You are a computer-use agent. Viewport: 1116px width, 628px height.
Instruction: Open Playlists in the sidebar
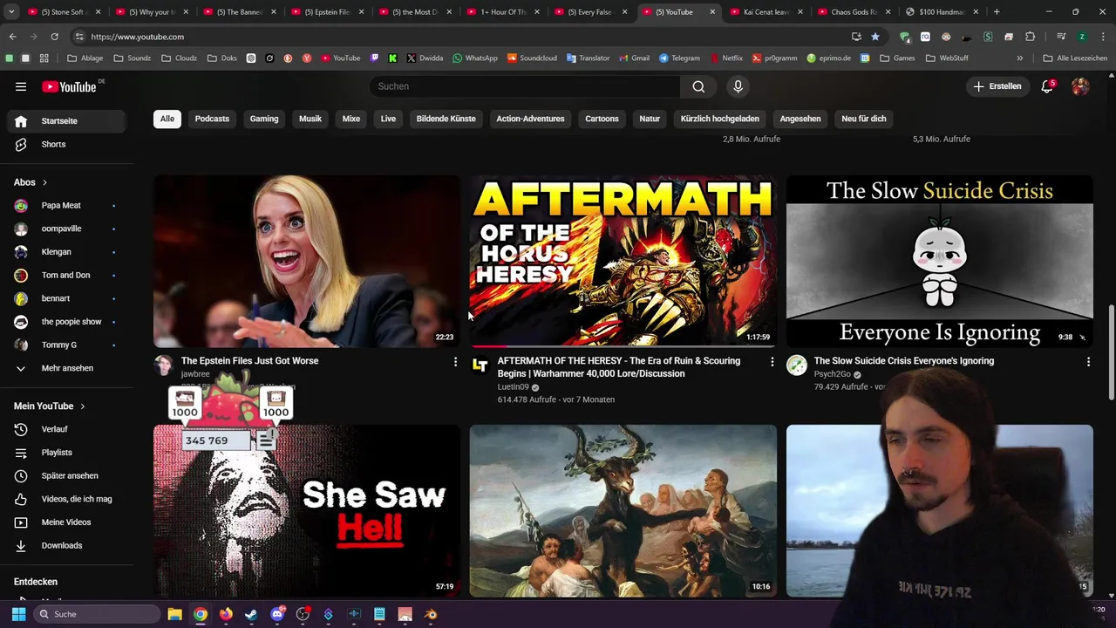click(66, 453)
